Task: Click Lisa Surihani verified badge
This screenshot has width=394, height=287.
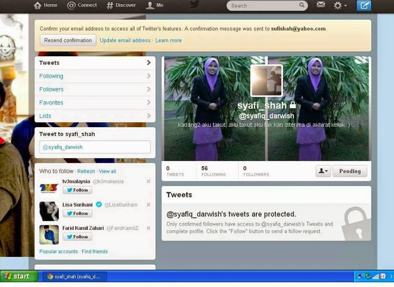Action: pyautogui.click(x=99, y=205)
